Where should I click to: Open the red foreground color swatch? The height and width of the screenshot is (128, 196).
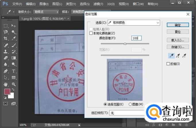tap(7, 91)
